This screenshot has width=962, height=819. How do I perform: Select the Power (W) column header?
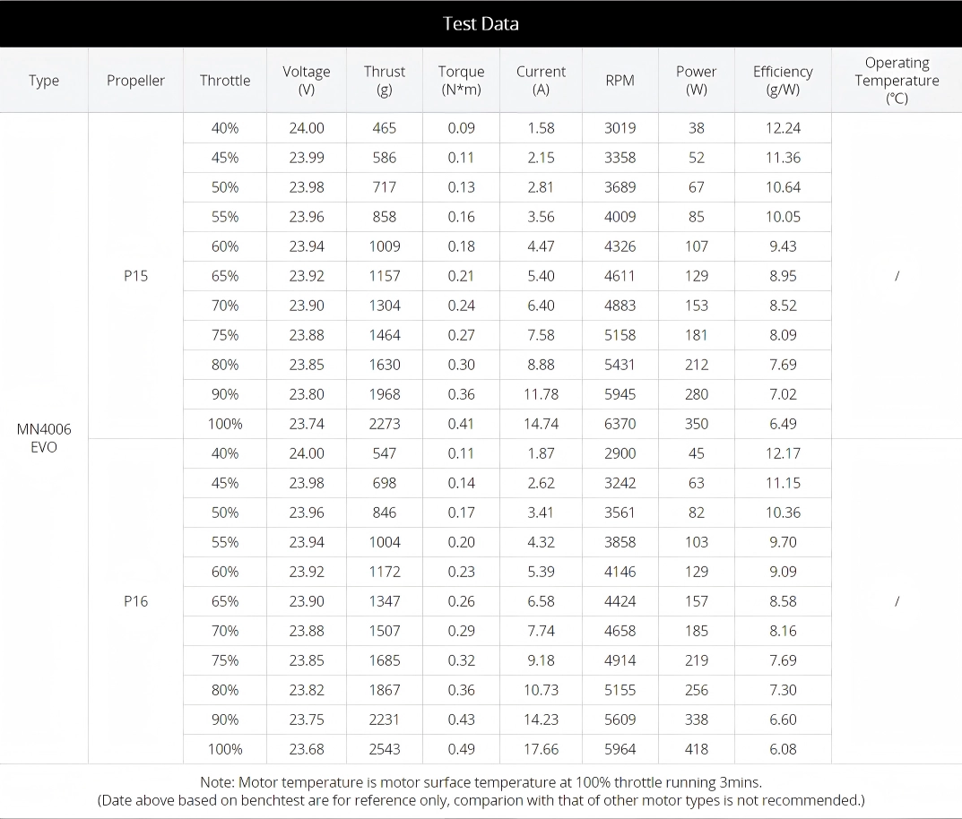click(697, 81)
